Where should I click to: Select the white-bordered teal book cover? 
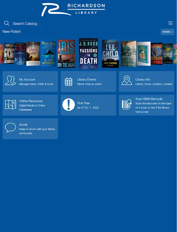pos(144,54)
